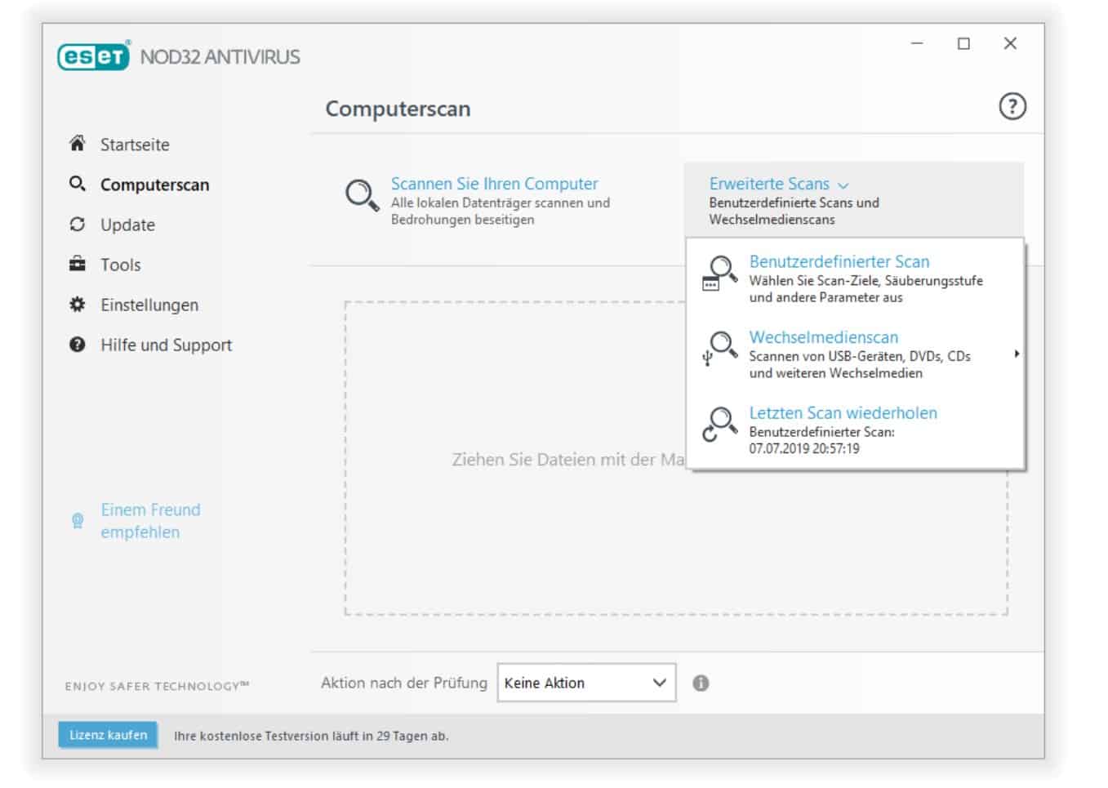Click the magnifier icon beside Computerscan
The image size is (1108, 788).
[x=78, y=184]
